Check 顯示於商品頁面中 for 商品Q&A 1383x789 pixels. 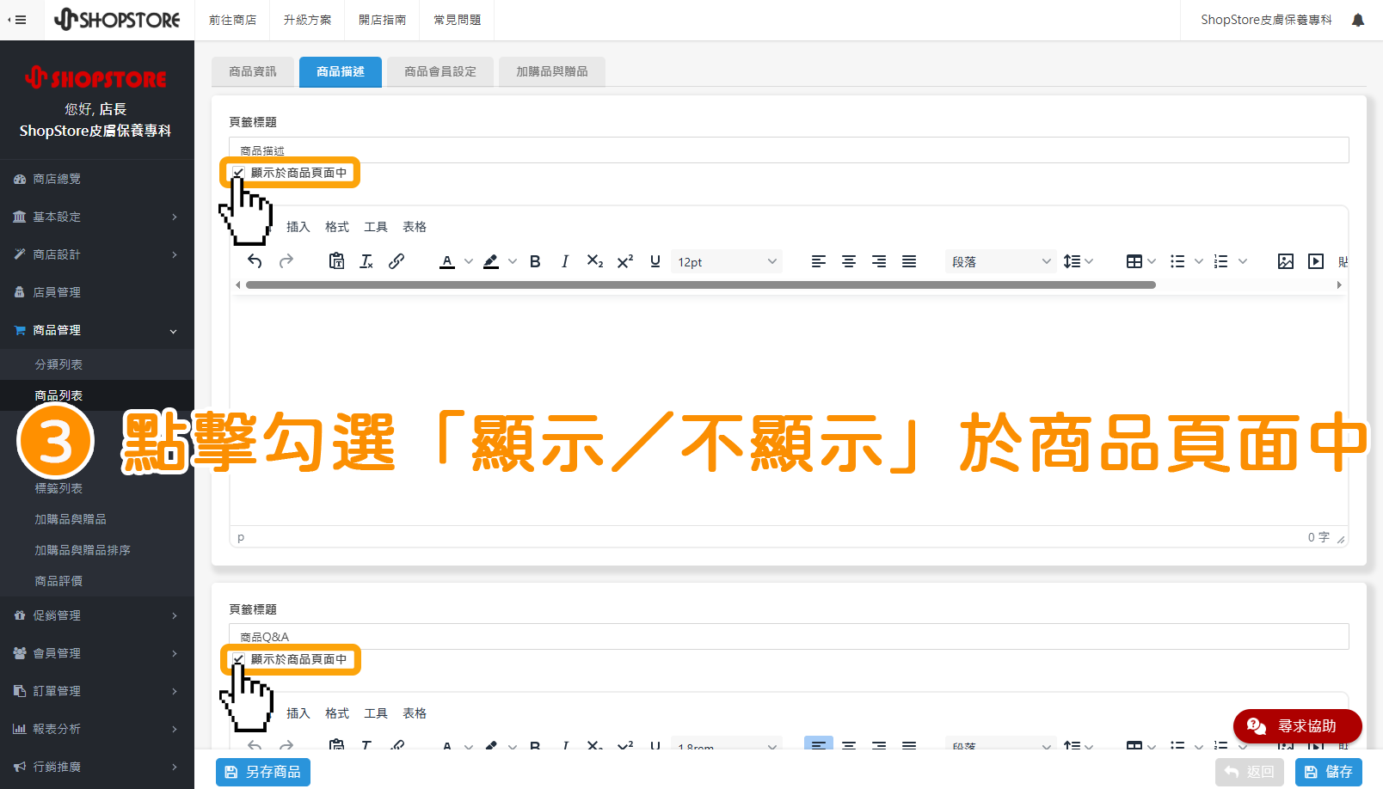[x=238, y=659]
